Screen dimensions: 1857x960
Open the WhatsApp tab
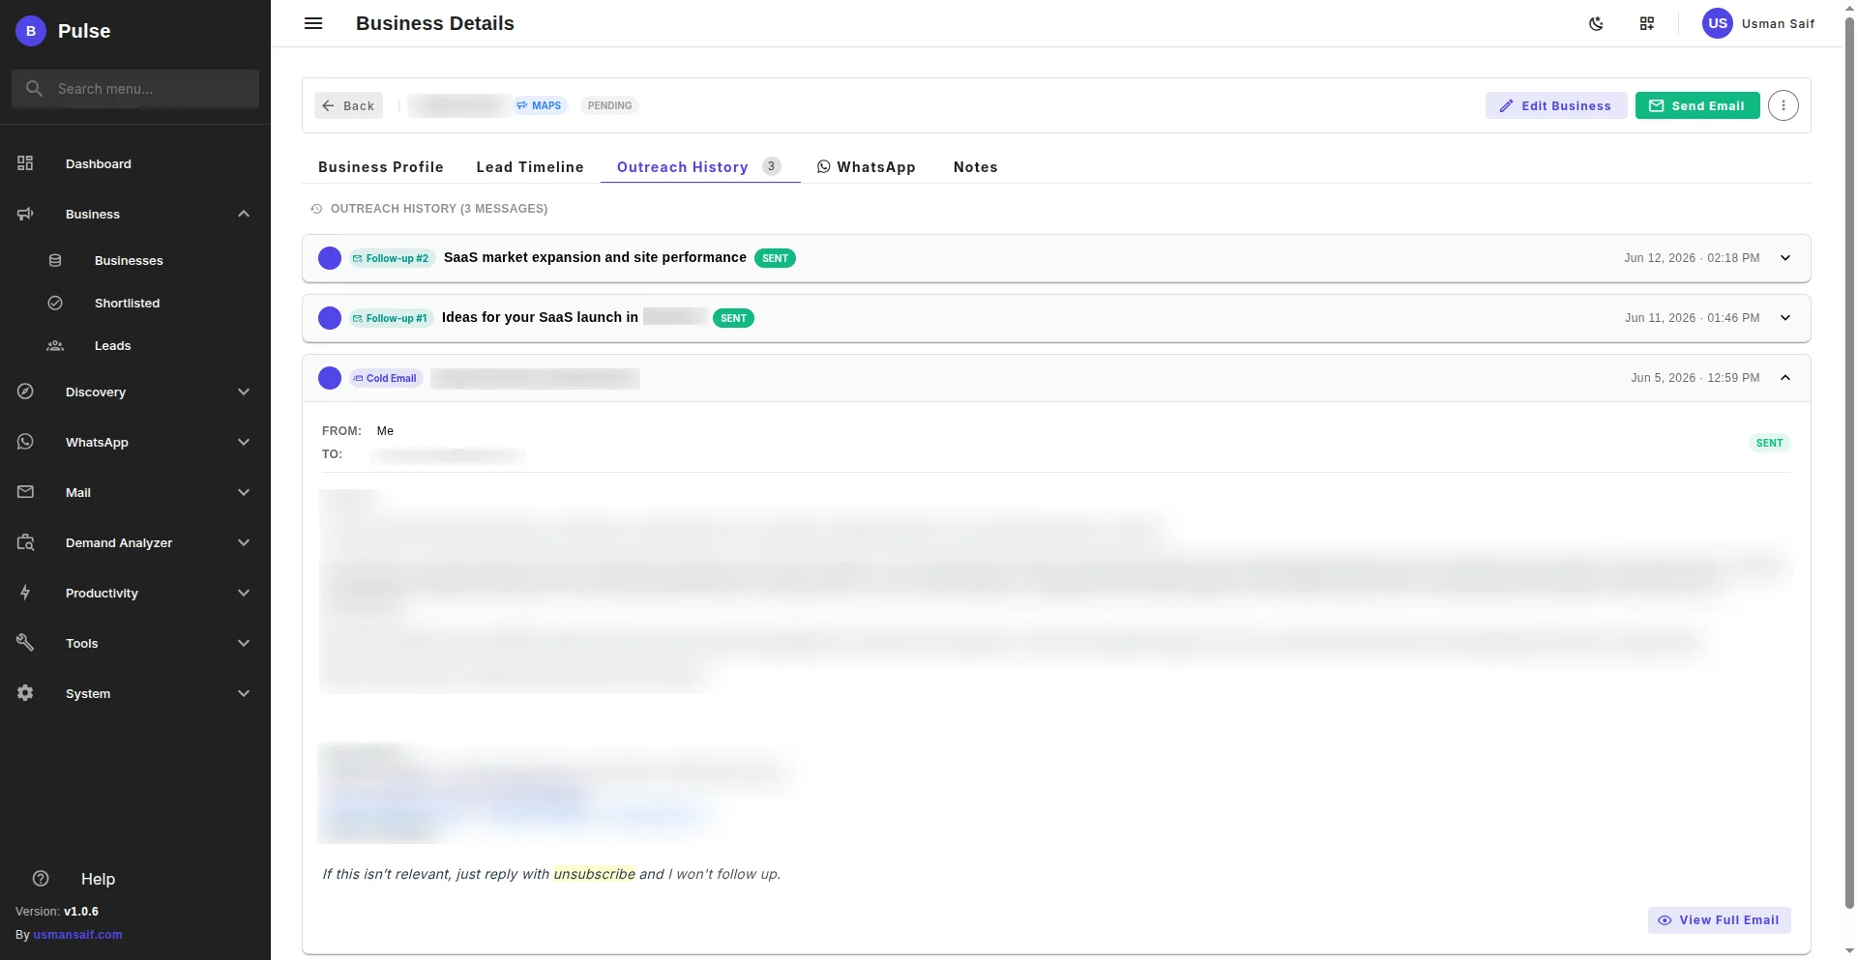tap(867, 167)
